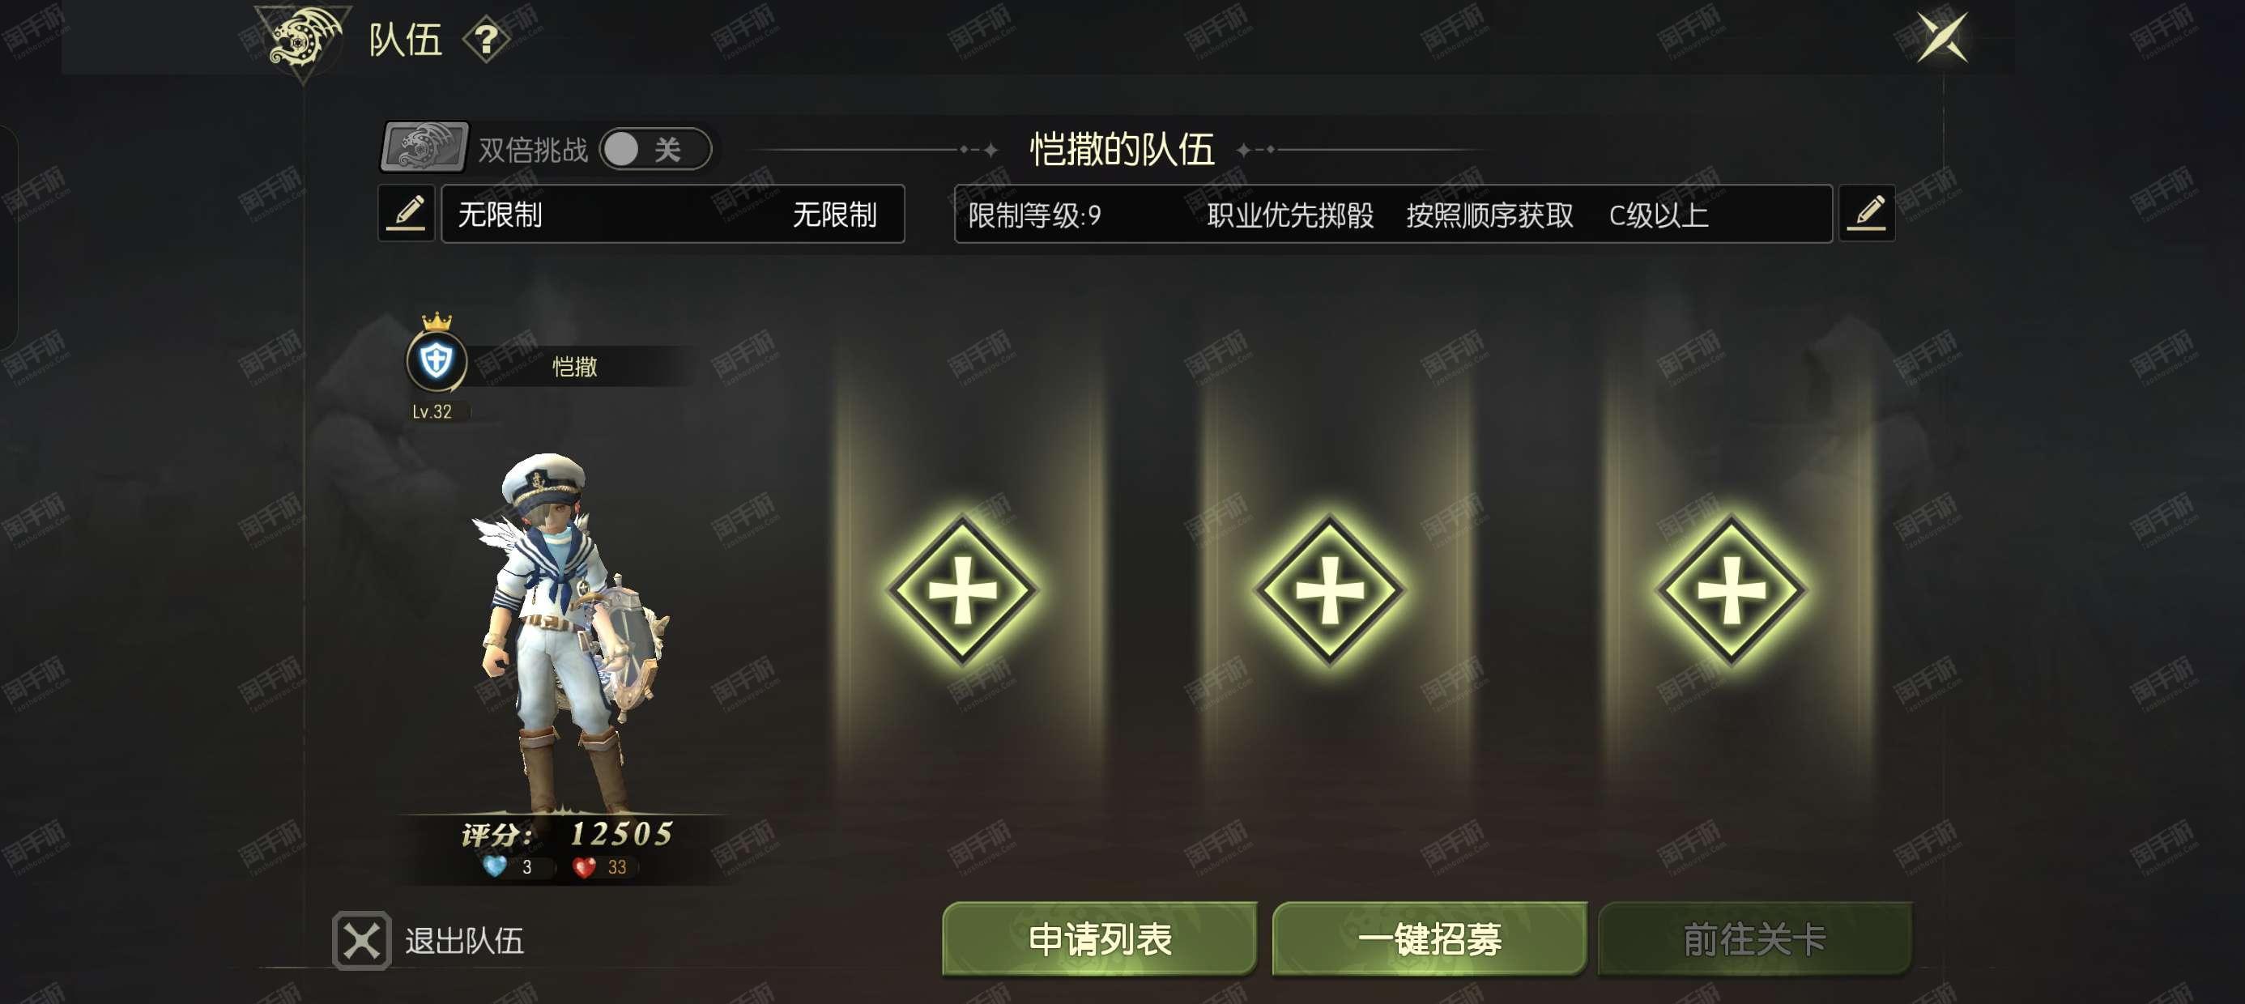Viewport: 2245px width, 1004px height.
Task: Close the team panel with crossed-swords icon
Action: 1942,37
